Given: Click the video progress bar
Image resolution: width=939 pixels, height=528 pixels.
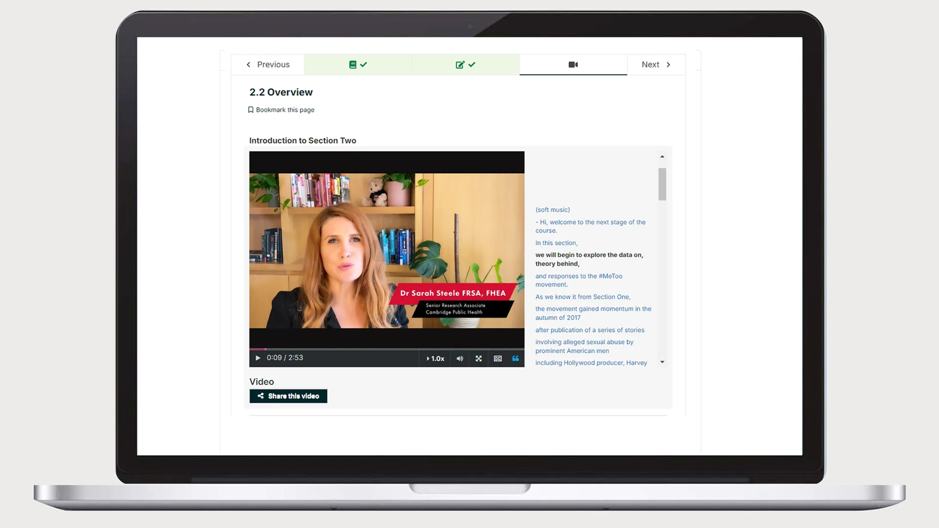Looking at the screenshot, I should [x=386, y=349].
